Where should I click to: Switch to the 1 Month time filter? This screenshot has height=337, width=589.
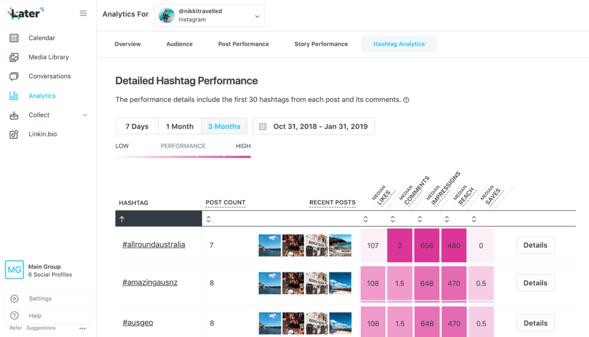point(179,126)
